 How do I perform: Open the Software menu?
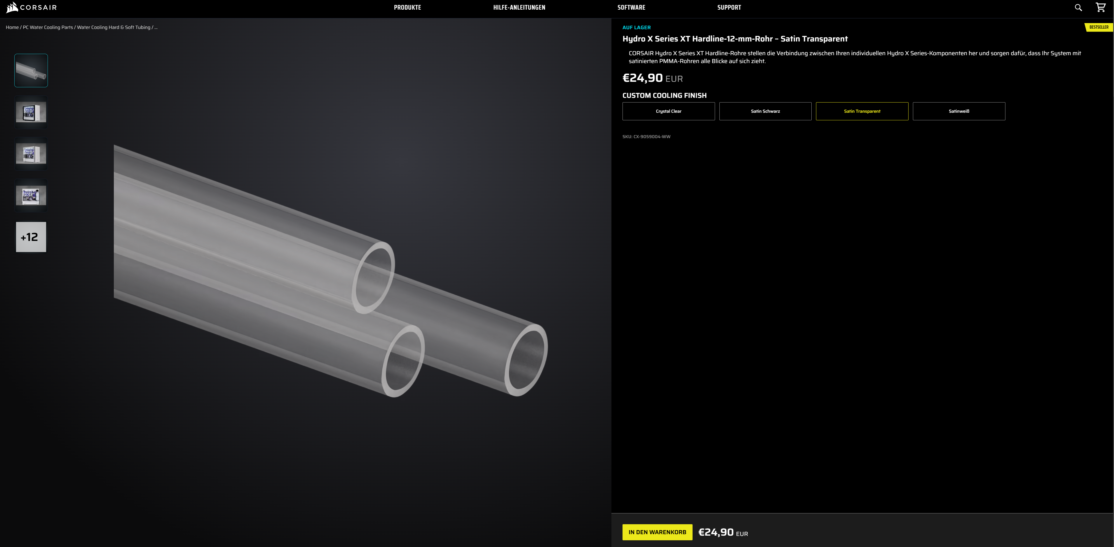(631, 7)
